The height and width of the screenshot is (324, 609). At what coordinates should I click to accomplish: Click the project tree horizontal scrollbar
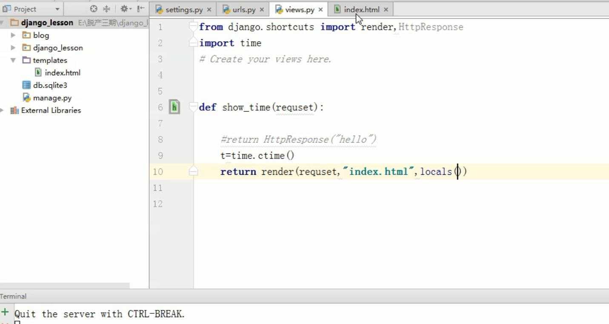click(x=65, y=285)
